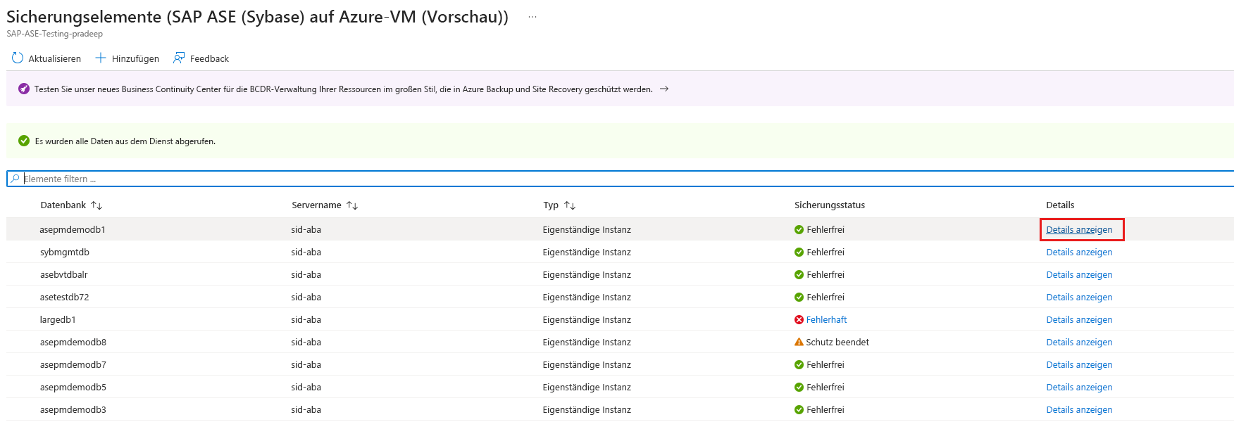Screen dimensions: 1234x422
Task: Click the rocket icon in the purple banner
Action: pyautogui.click(x=24, y=89)
